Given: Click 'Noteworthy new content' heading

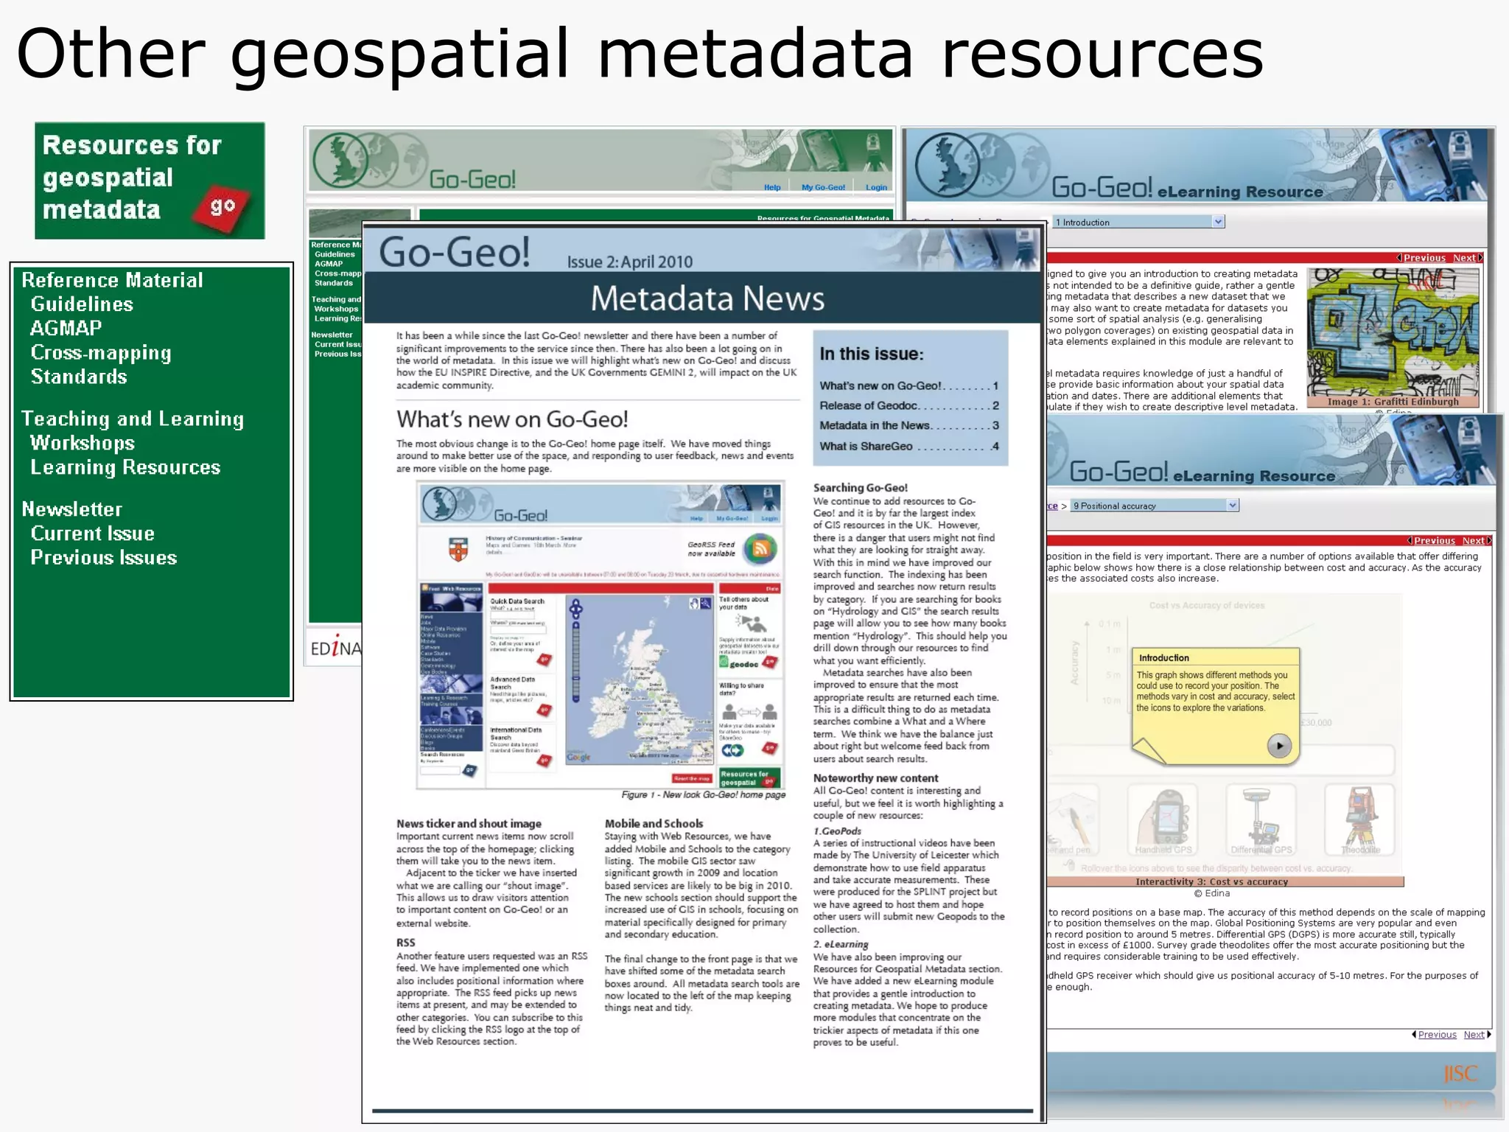Looking at the screenshot, I should (875, 778).
